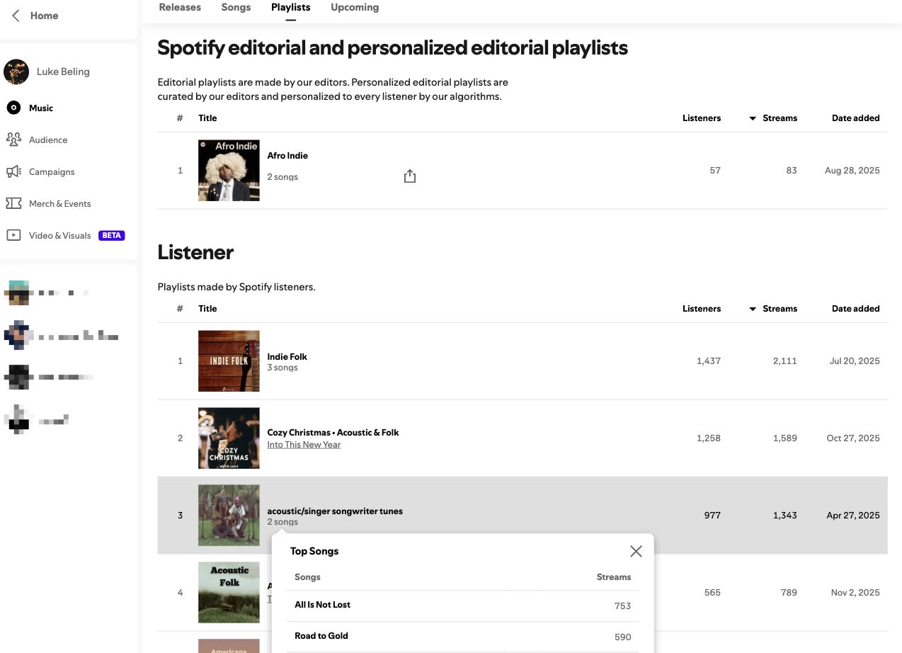Switch to the Releases tab

click(180, 7)
